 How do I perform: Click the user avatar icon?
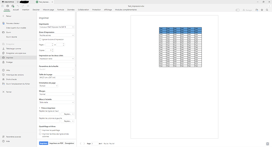269,6
